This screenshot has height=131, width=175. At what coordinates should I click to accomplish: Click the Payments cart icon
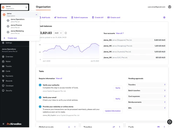(3, 76)
